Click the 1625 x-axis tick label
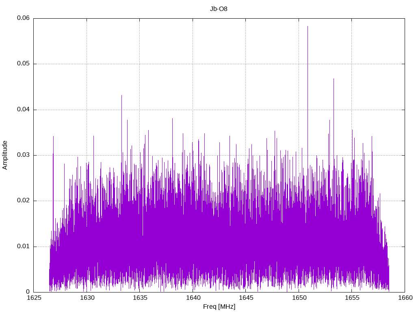This screenshot has height=312, width=416. (x=34, y=298)
